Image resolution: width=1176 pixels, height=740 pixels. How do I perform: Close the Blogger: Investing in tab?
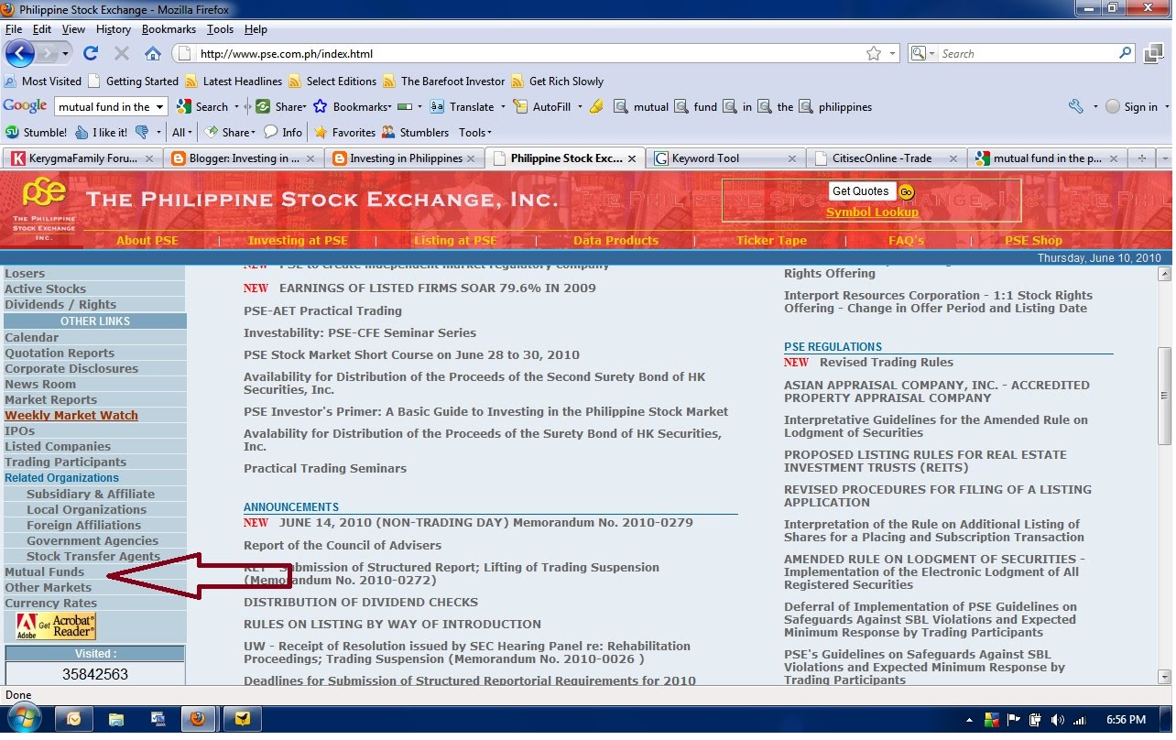[x=310, y=158]
